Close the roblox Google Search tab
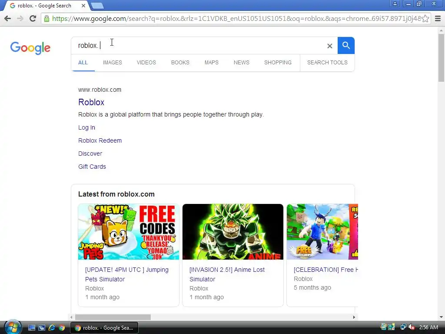The height and width of the screenshot is (334, 445). pos(83,6)
